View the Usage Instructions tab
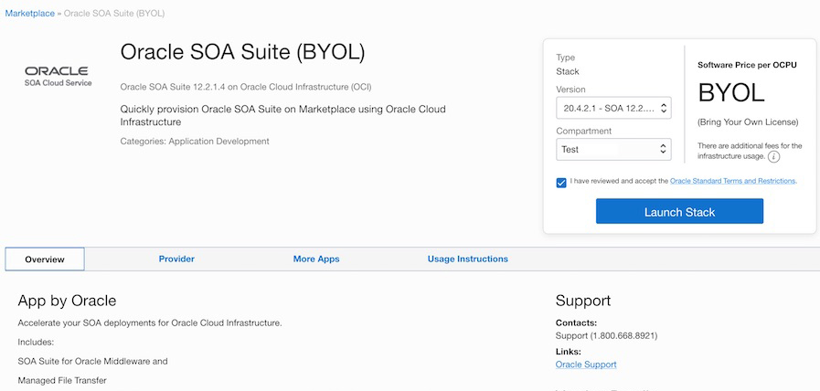 pyautogui.click(x=467, y=259)
